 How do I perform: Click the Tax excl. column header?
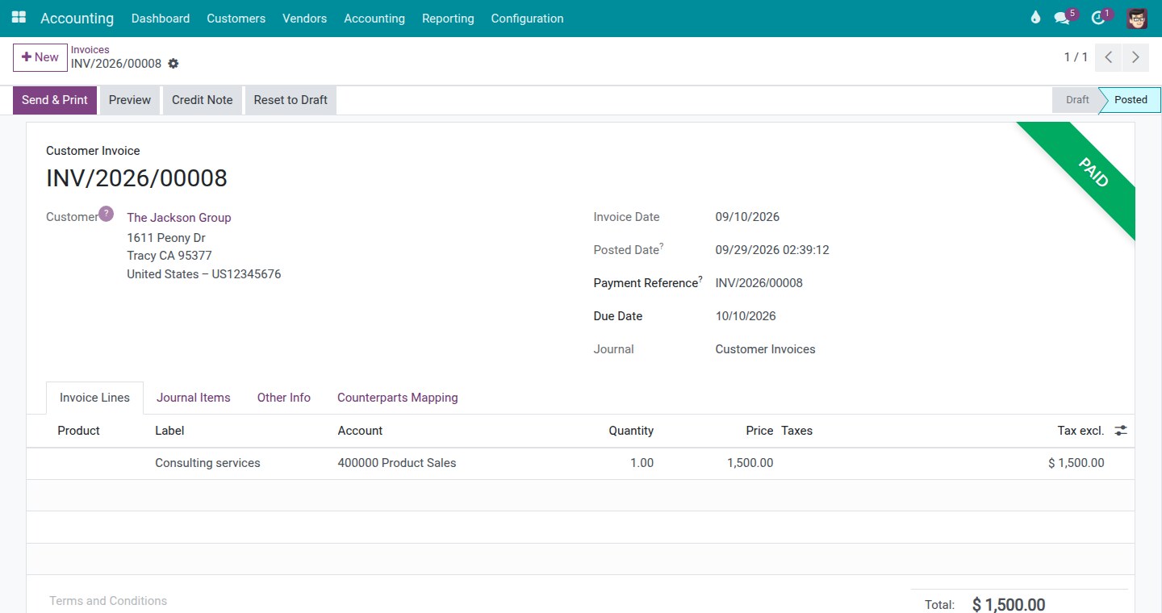[x=1080, y=431]
